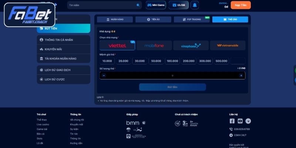296x148 pixels.
Task: Choose 20.000 card denomination
Action: tap(124, 61)
